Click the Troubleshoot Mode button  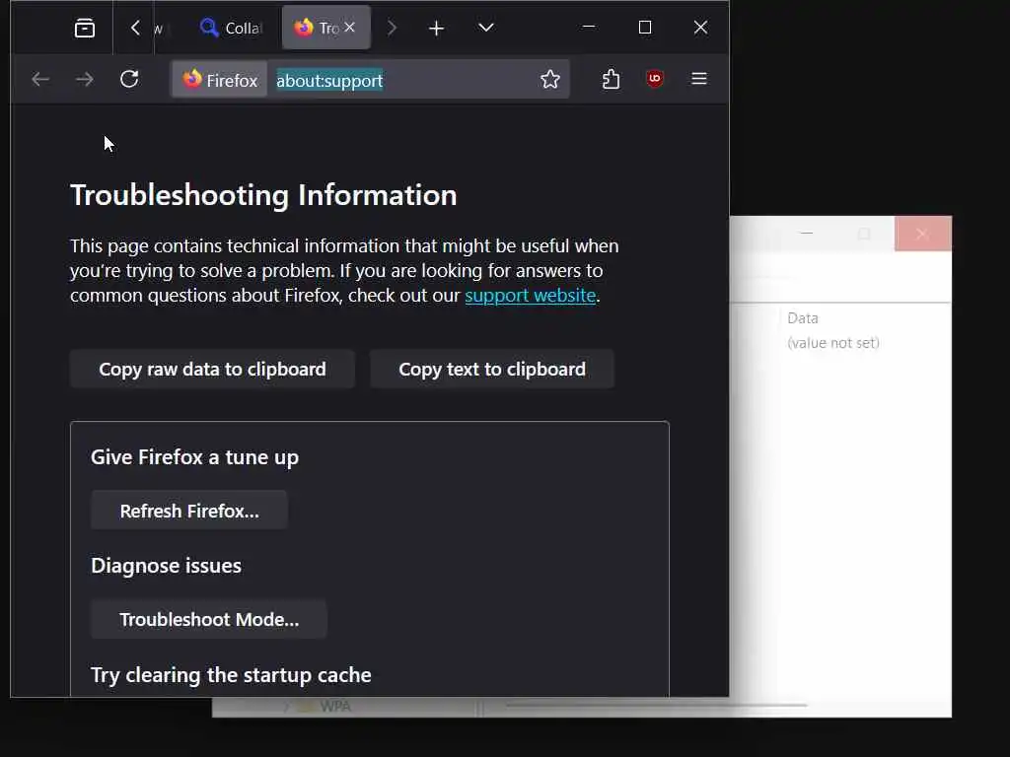(209, 619)
